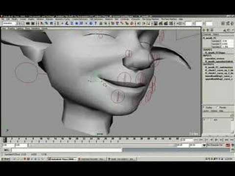Click the playback end time field

click(183, 145)
